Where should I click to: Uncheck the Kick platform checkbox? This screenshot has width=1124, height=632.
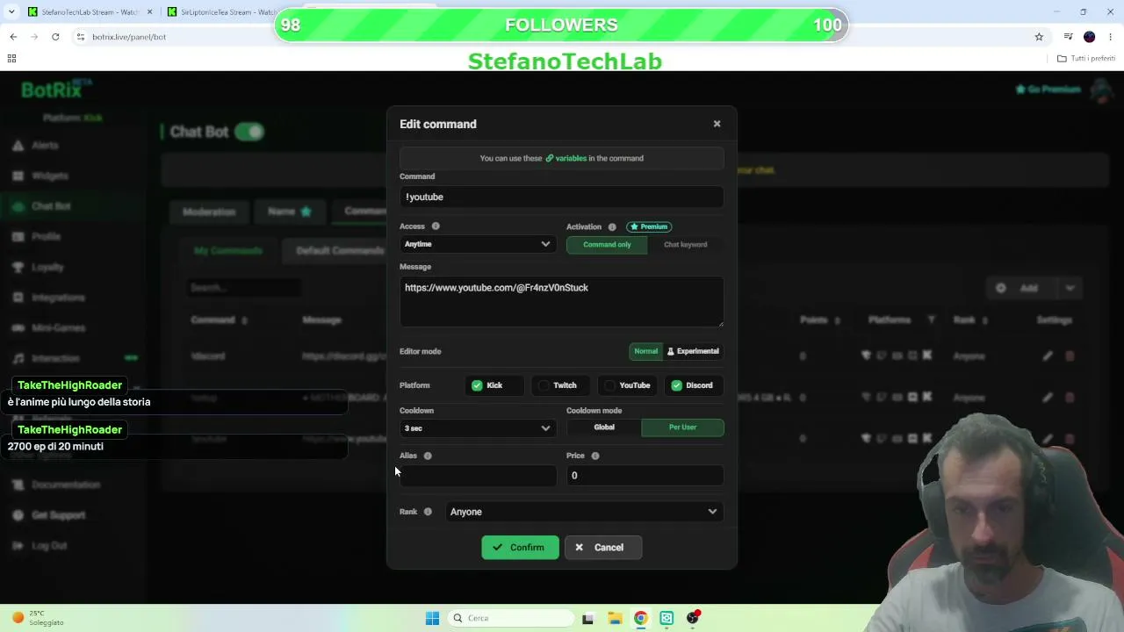point(477,385)
